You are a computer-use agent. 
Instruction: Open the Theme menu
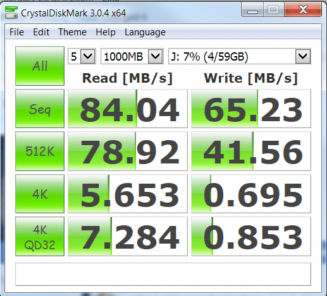coord(72,32)
